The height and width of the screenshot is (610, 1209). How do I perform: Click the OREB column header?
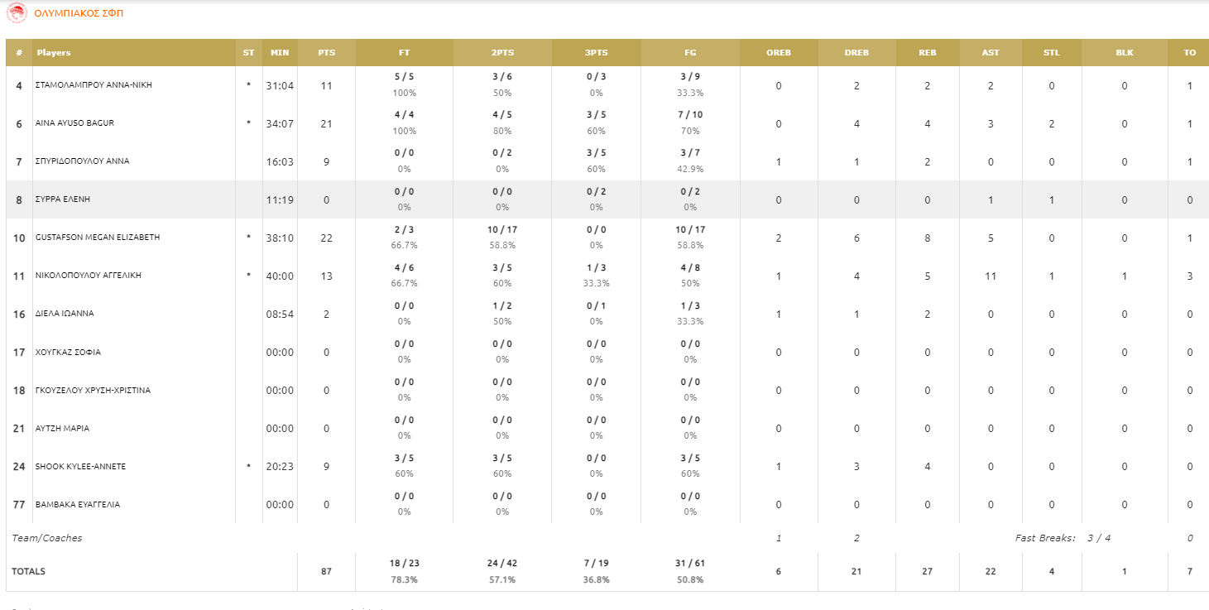point(779,52)
